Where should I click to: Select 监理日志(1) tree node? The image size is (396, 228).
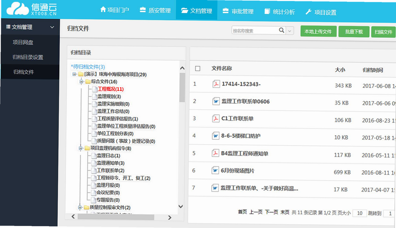(108, 156)
